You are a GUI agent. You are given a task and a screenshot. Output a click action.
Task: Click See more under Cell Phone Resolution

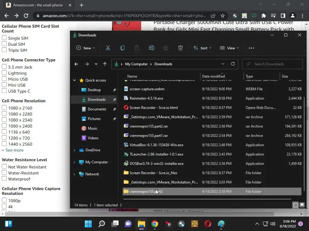tap(14, 150)
